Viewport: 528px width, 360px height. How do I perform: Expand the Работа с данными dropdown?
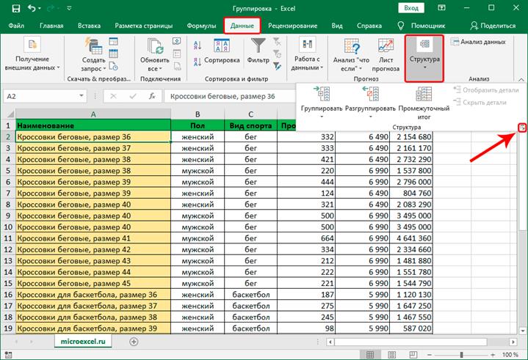(x=307, y=54)
